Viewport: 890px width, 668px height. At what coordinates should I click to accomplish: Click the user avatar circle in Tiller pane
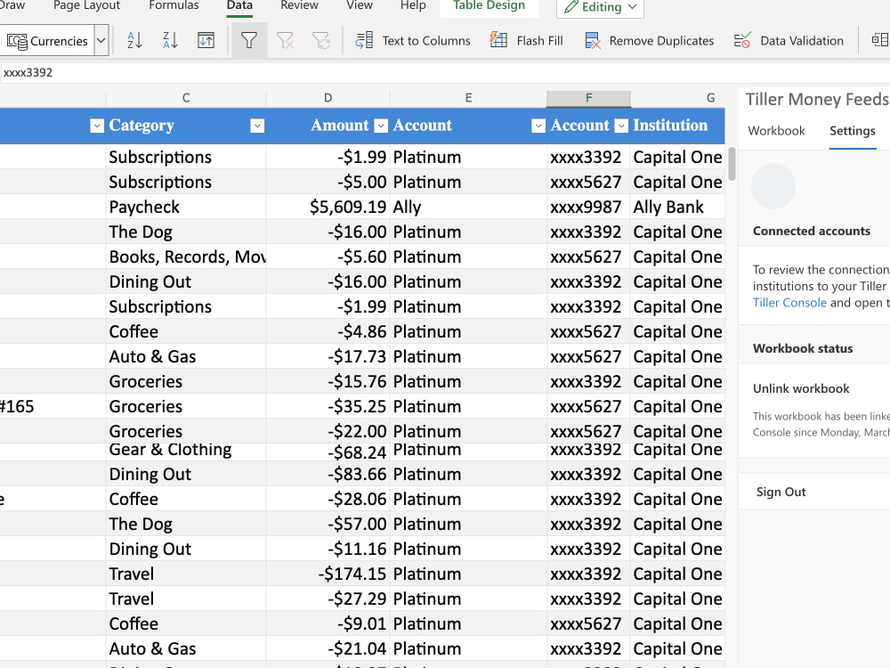(773, 186)
